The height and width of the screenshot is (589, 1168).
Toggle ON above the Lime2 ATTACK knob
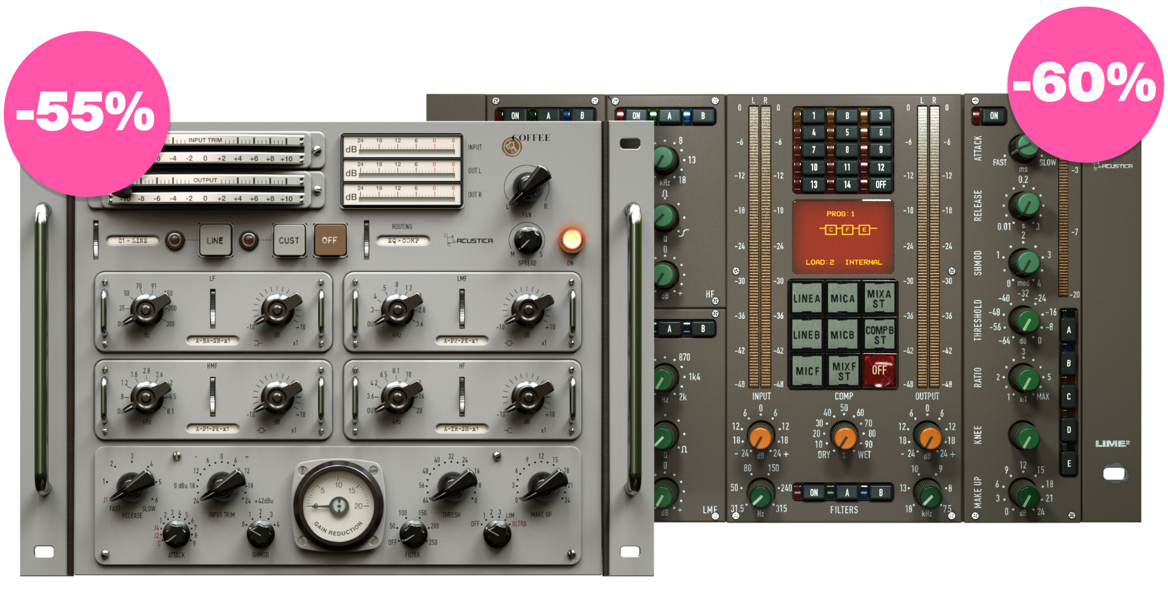click(x=994, y=115)
